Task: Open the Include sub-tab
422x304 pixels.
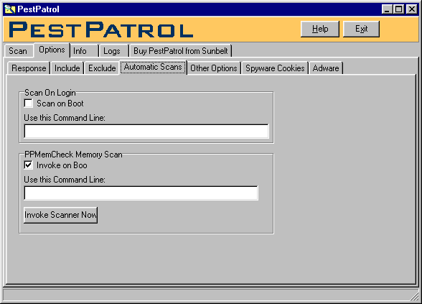Action: pyautogui.click(x=67, y=68)
